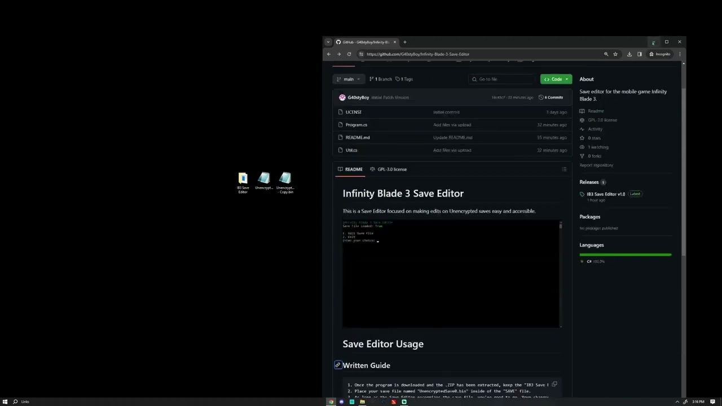This screenshot has width=722, height=406.
Task: Expand Chrome tab search dropdown
Action: click(328, 42)
